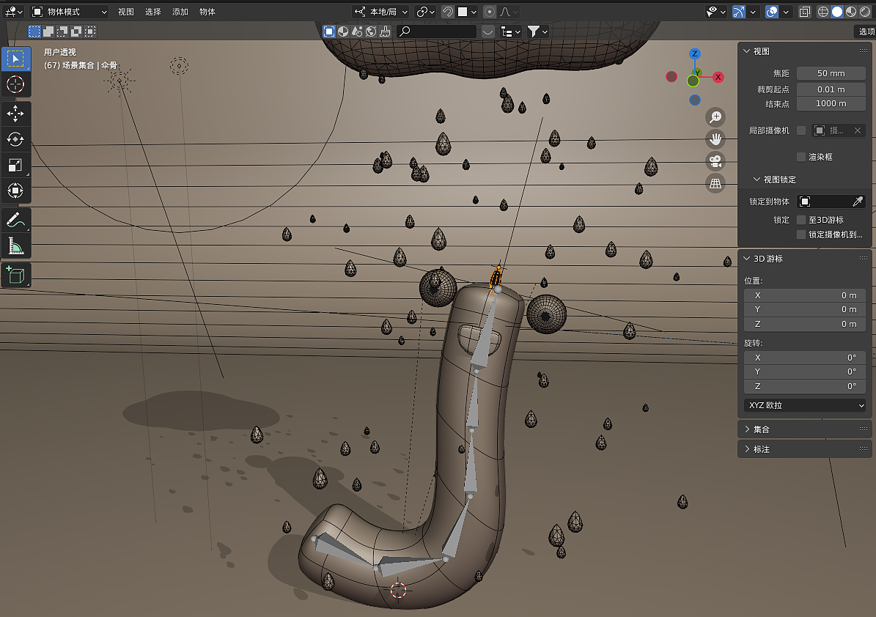
Task: Clear the local camera field with X
Action: point(858,130)
